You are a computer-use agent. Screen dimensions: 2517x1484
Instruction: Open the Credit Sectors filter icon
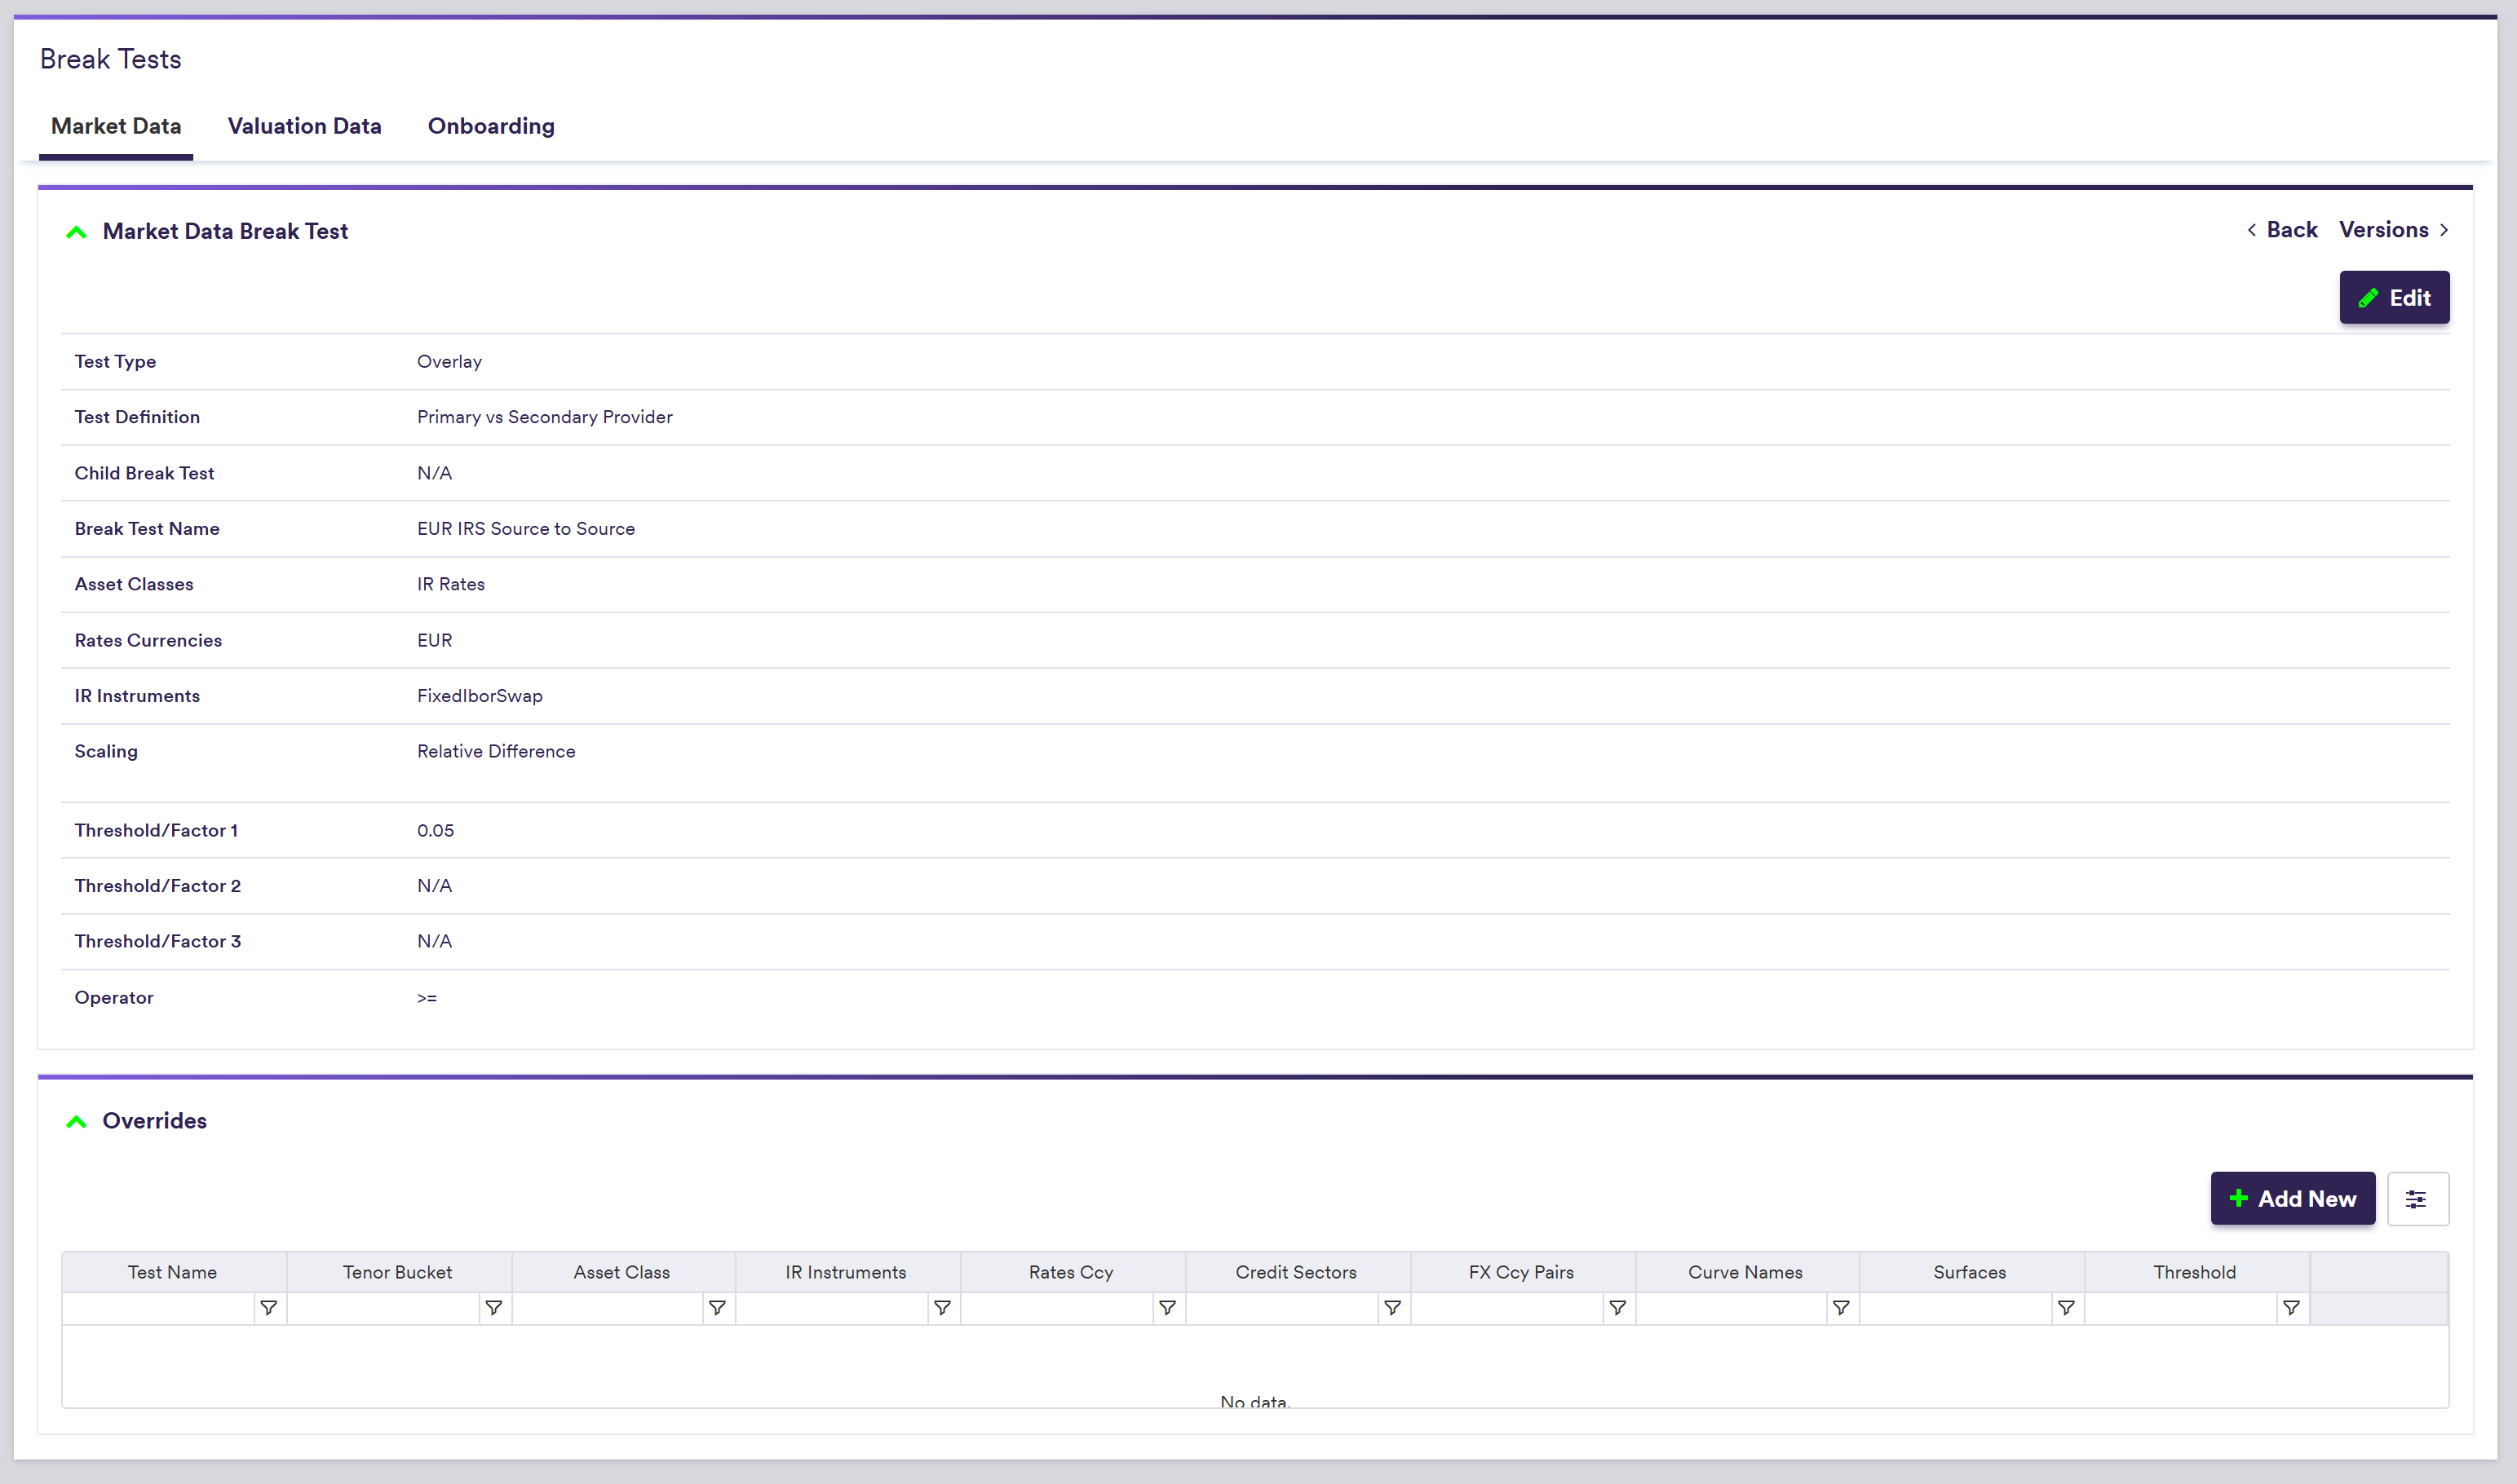click(1392, 1308)
